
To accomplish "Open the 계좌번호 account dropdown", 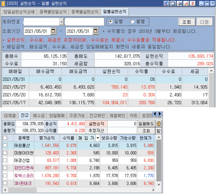I will click(62, 22).
